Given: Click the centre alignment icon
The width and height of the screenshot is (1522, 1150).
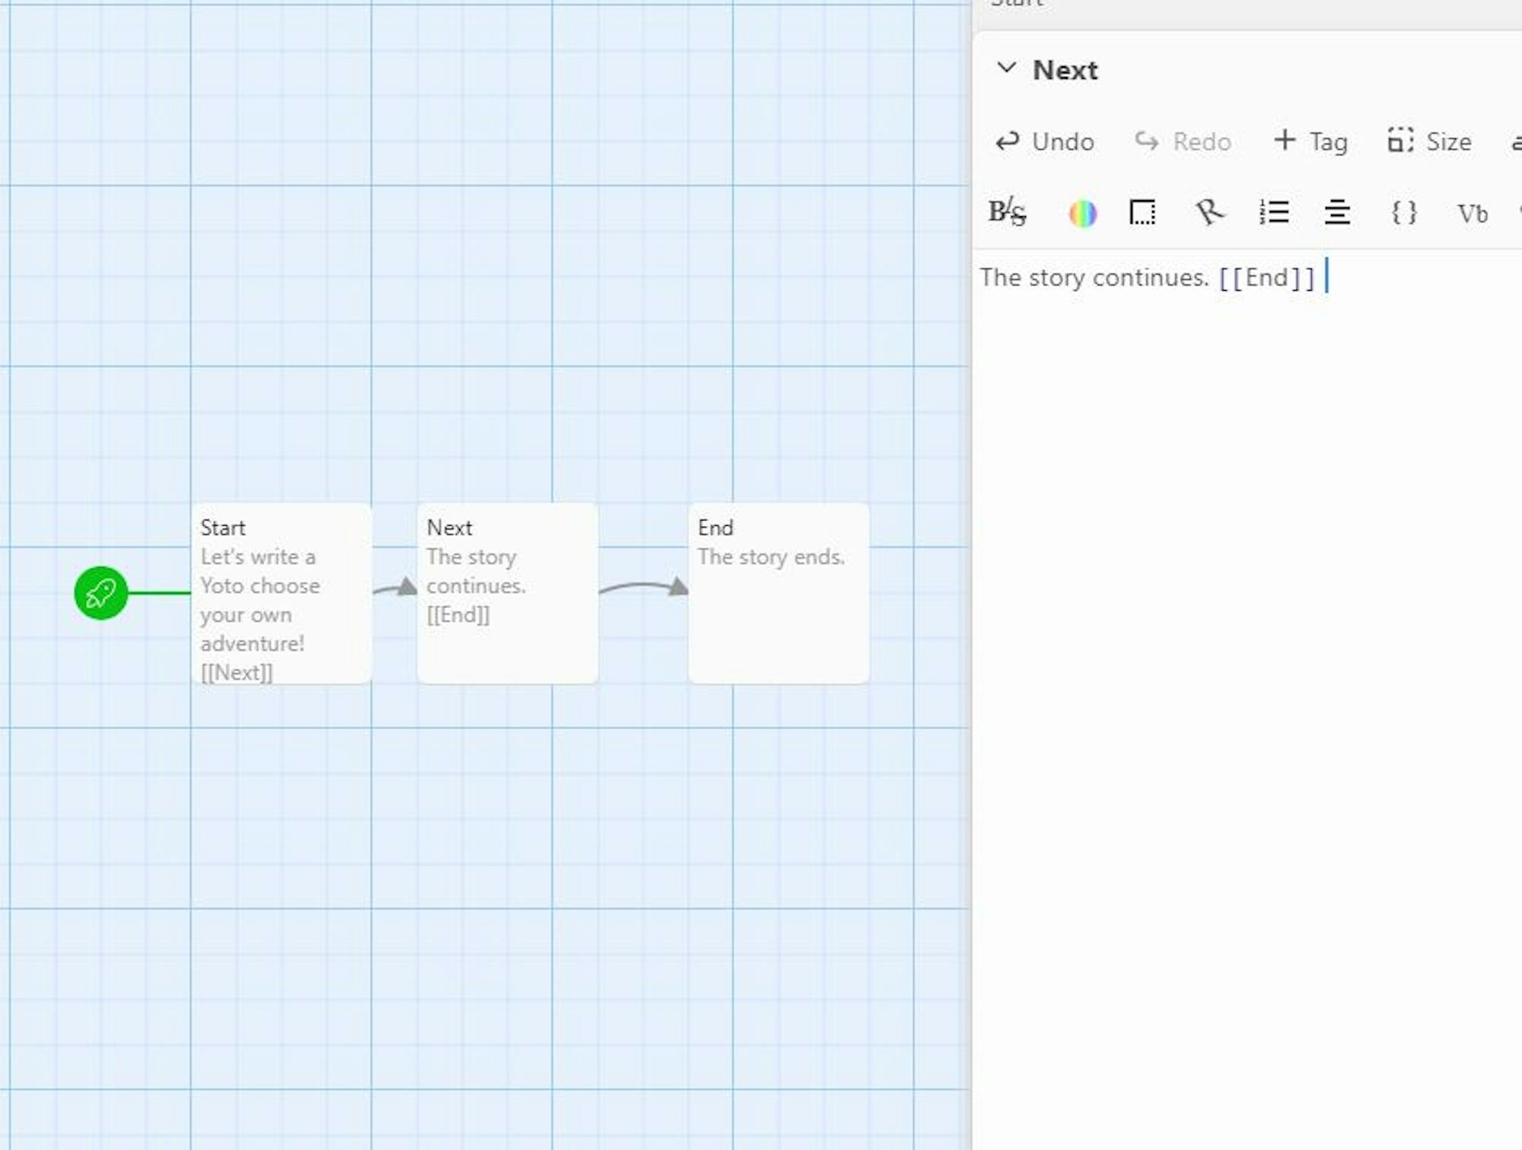Looking at the screenshot, I should pyautogui.click(x=1337, y=212).
